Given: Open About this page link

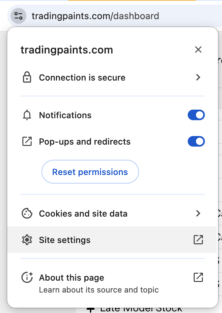Looking at the screenshot, I should pyautogui.click(x=71, y=278).
